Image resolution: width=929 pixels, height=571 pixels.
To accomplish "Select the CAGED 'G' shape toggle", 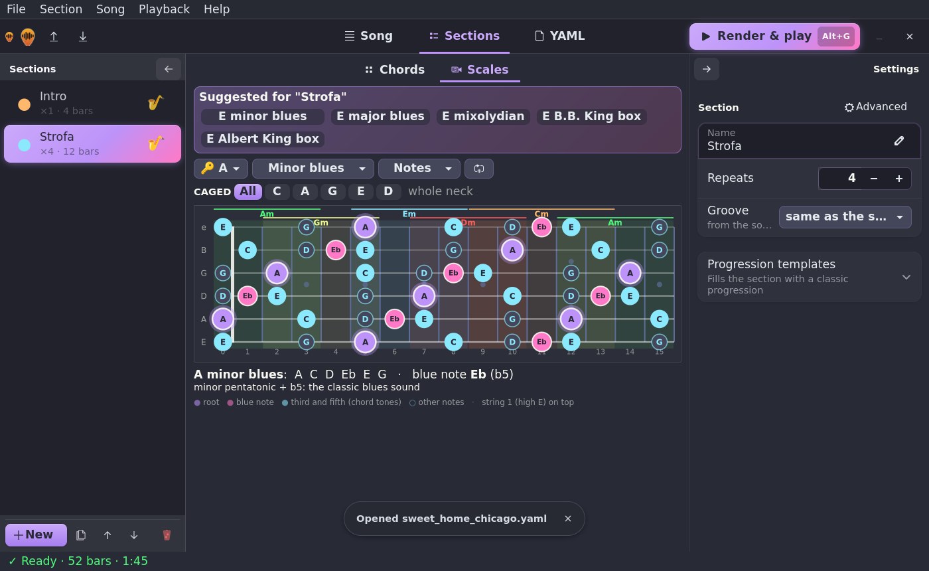I will point(332,192).
